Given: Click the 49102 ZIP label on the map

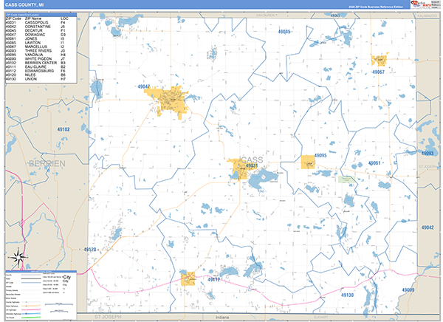Looking at the screenshot, I should [63, 129].
